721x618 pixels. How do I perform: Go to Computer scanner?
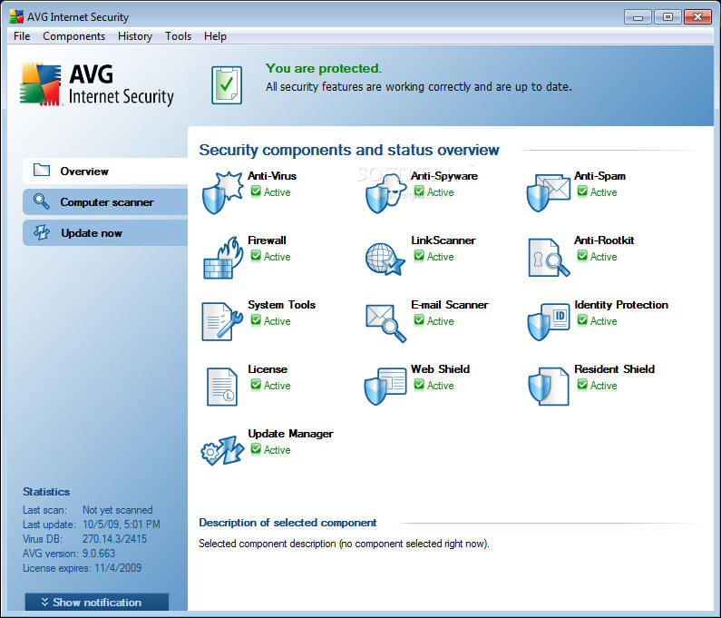(105, 202)
